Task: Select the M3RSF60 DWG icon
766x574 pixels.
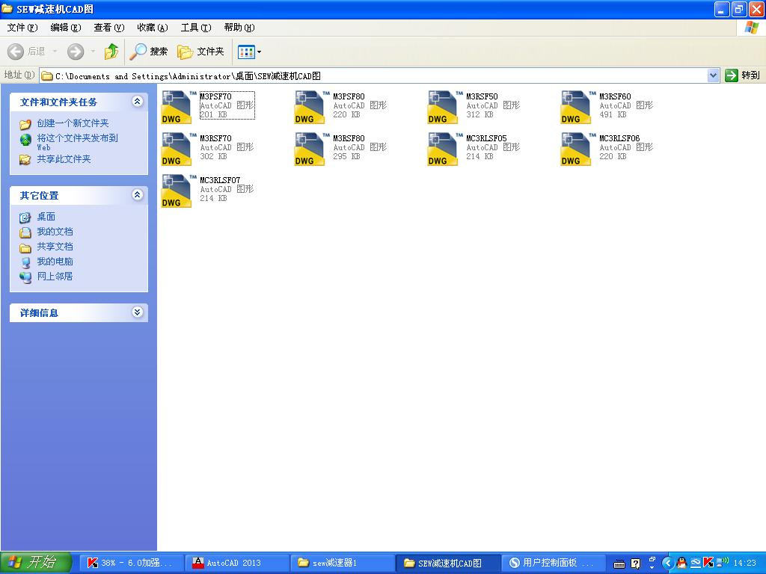Action: 574,106
